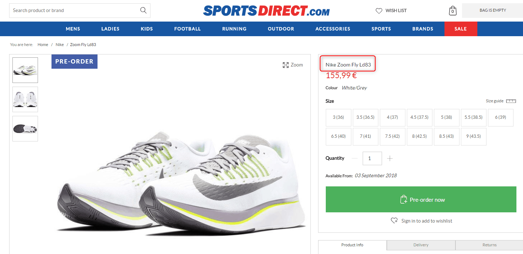Open the WISH LIST link
This screenshot has height=254, width=523.
click(x=396, y=11)
